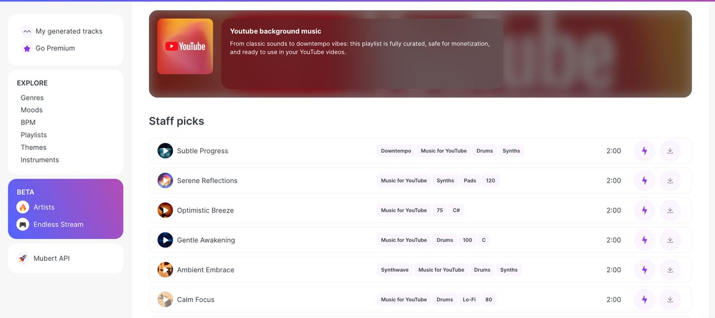Click the star icon beside Go Premium
The image size is (715, 318).
27,48
